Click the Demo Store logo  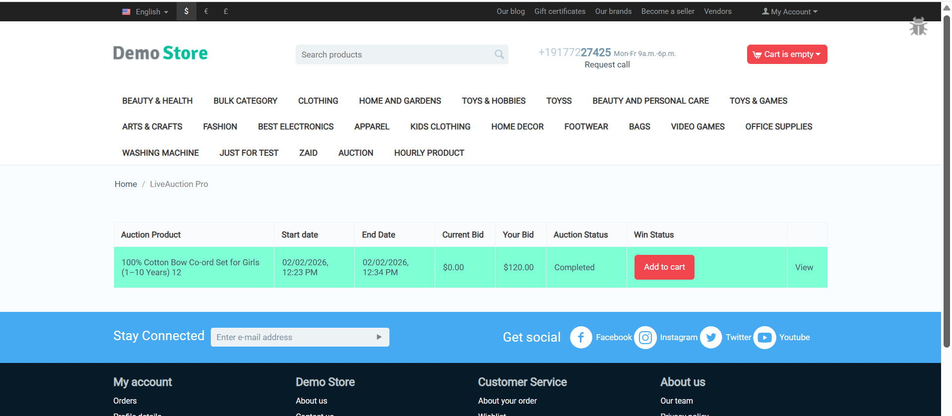[160, 53]
